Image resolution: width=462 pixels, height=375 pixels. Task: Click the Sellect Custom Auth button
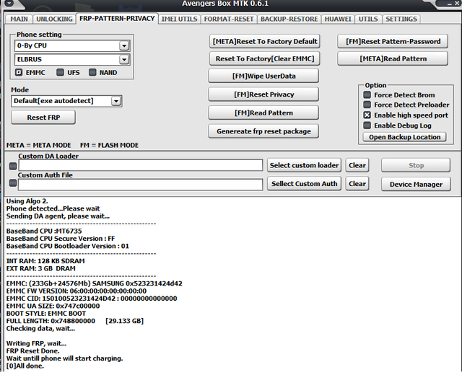pos(304,184)
